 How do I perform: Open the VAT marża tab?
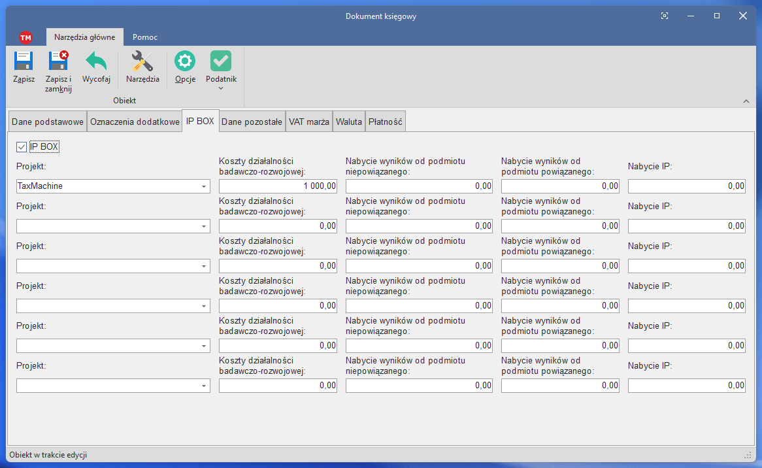click(309, 122)
